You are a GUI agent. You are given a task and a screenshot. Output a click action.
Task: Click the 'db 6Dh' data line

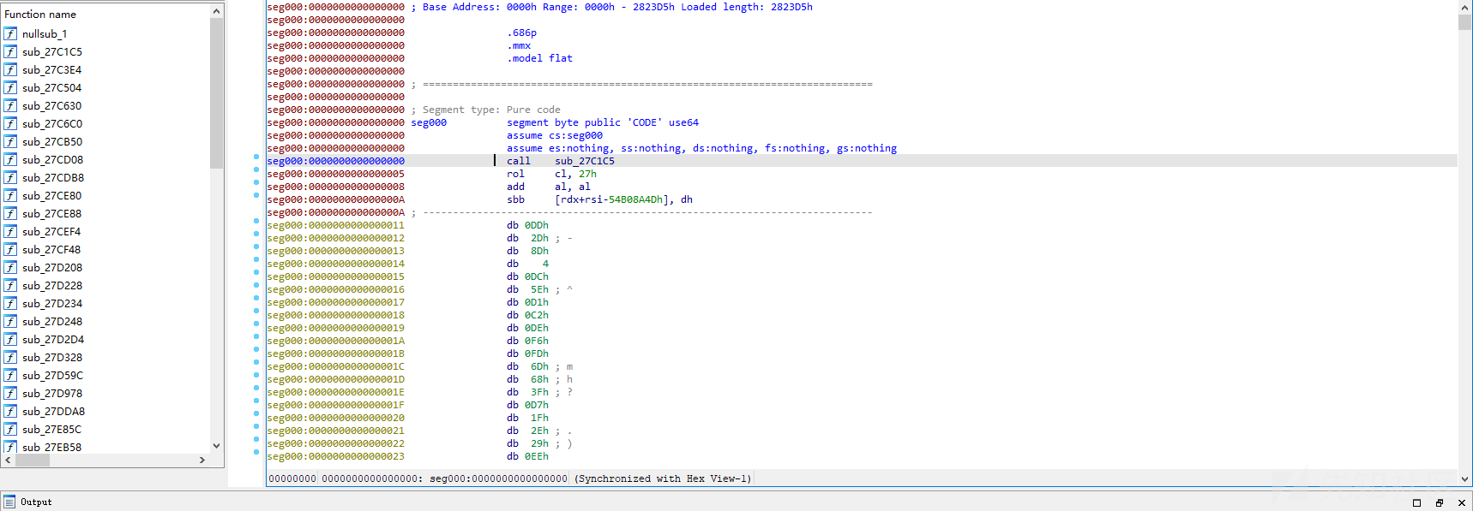pos(527,366)
